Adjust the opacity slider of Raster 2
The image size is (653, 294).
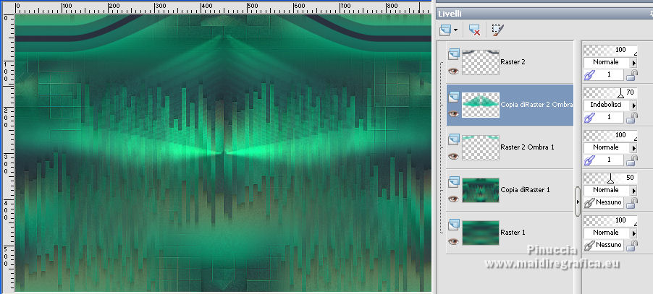click(610, 51)
